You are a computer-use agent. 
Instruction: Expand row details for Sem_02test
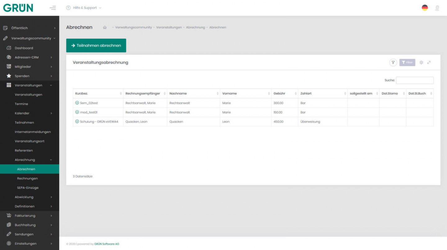77,103
